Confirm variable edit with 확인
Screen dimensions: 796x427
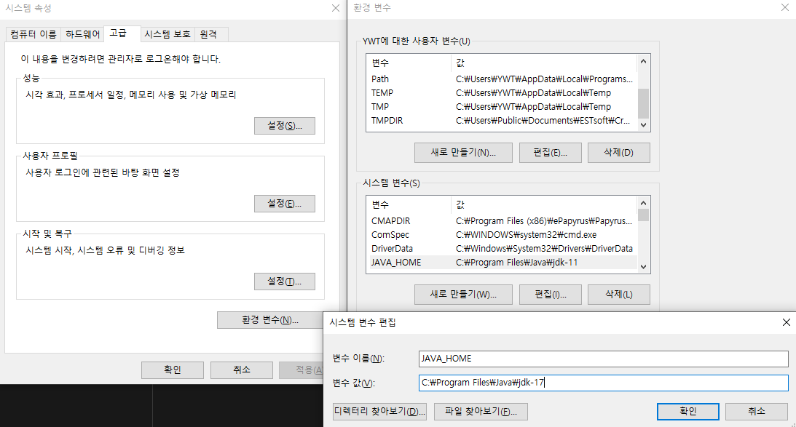click(688, 412)
